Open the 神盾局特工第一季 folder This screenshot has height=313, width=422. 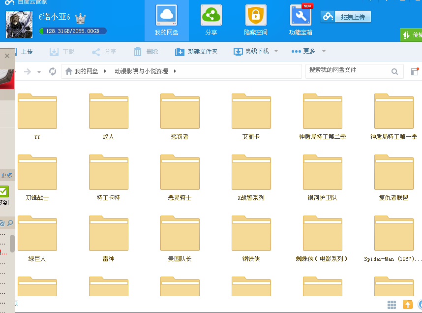[394, 117]
